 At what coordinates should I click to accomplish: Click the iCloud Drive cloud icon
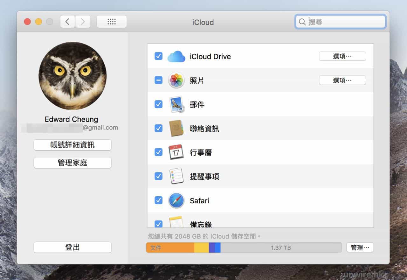point(176,57)
